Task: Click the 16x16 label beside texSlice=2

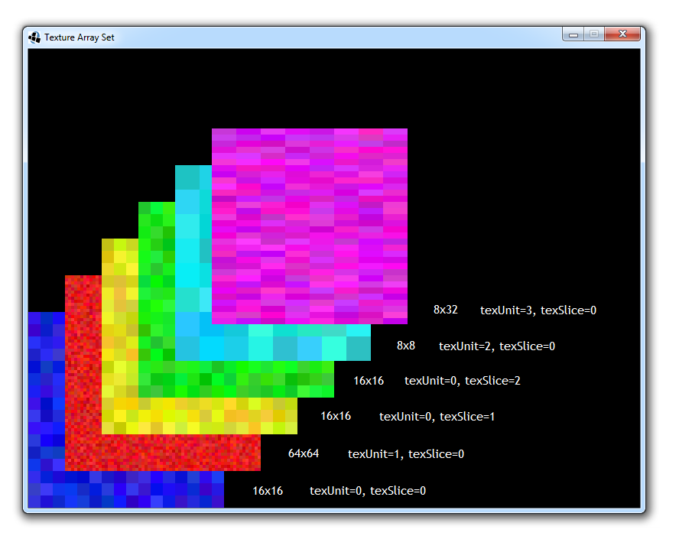Action: [369, 381]
